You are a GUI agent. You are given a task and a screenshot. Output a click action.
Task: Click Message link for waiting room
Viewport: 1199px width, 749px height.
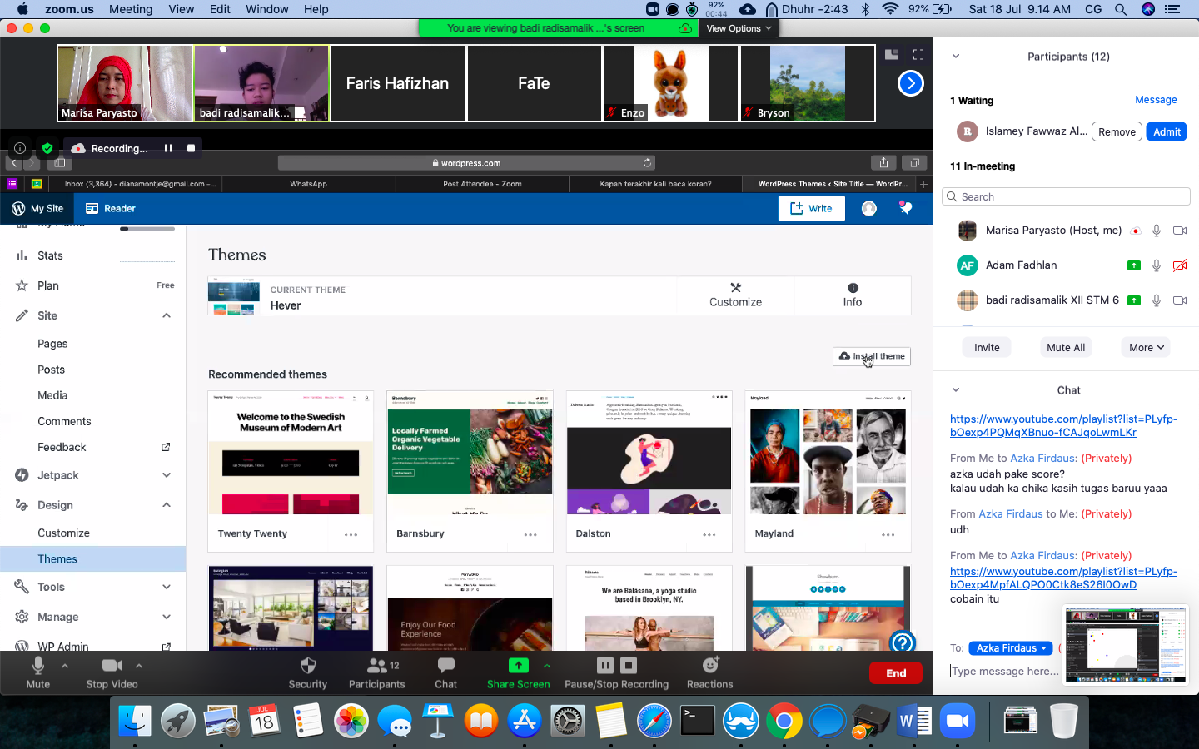pyautogui.click(x=1156, y=100)
